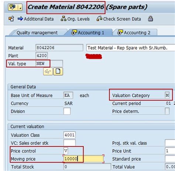Viewport: 175px width, 171px height.
Task: Click the Base Unit of Measure field EA
Action: (x=68, y=95)
